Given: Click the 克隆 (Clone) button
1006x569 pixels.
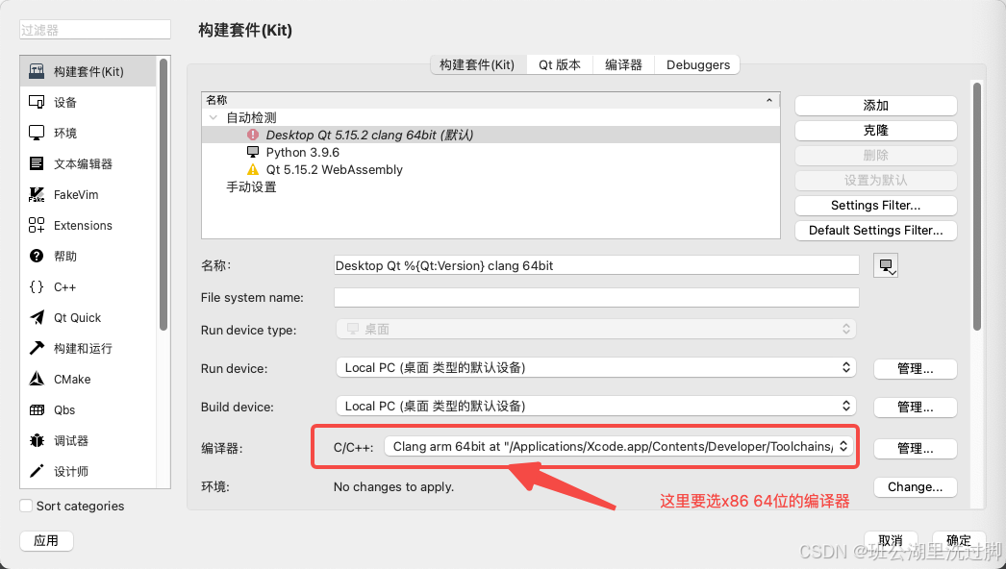Looking at the screenshot, I should coord(876,130).
